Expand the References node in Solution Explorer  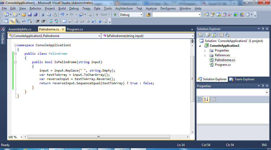(x=205, y=55)
